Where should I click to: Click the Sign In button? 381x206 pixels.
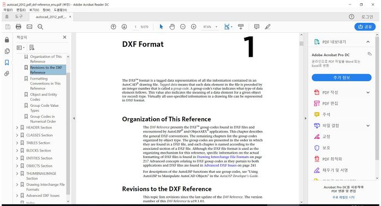(367, 17)
